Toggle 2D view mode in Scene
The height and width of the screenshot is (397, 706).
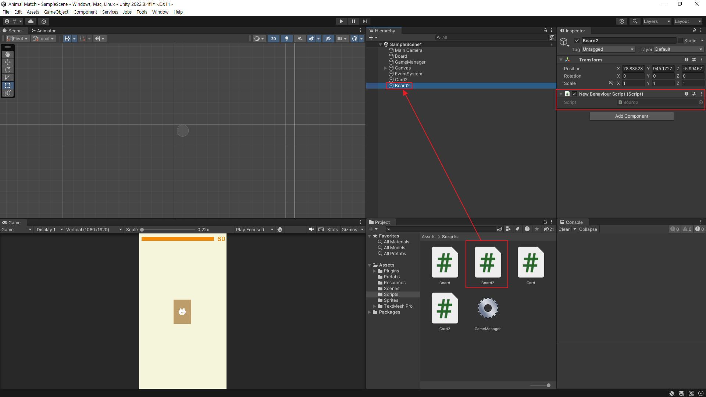pos(273,39)
